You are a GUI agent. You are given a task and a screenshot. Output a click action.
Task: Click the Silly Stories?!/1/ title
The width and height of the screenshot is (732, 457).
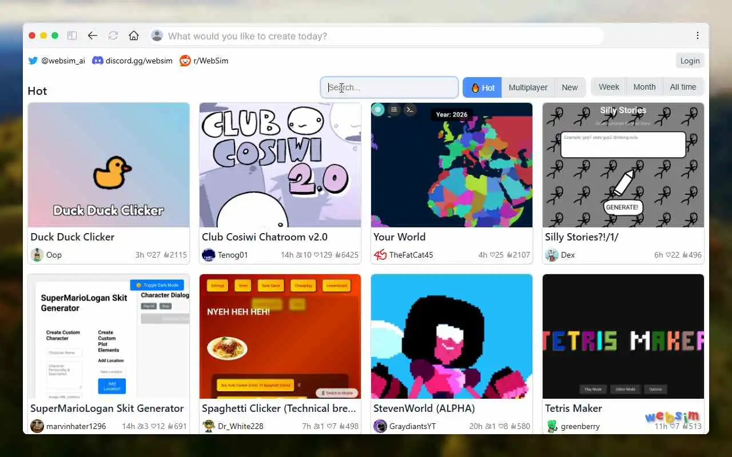click(x=582, y=236)
